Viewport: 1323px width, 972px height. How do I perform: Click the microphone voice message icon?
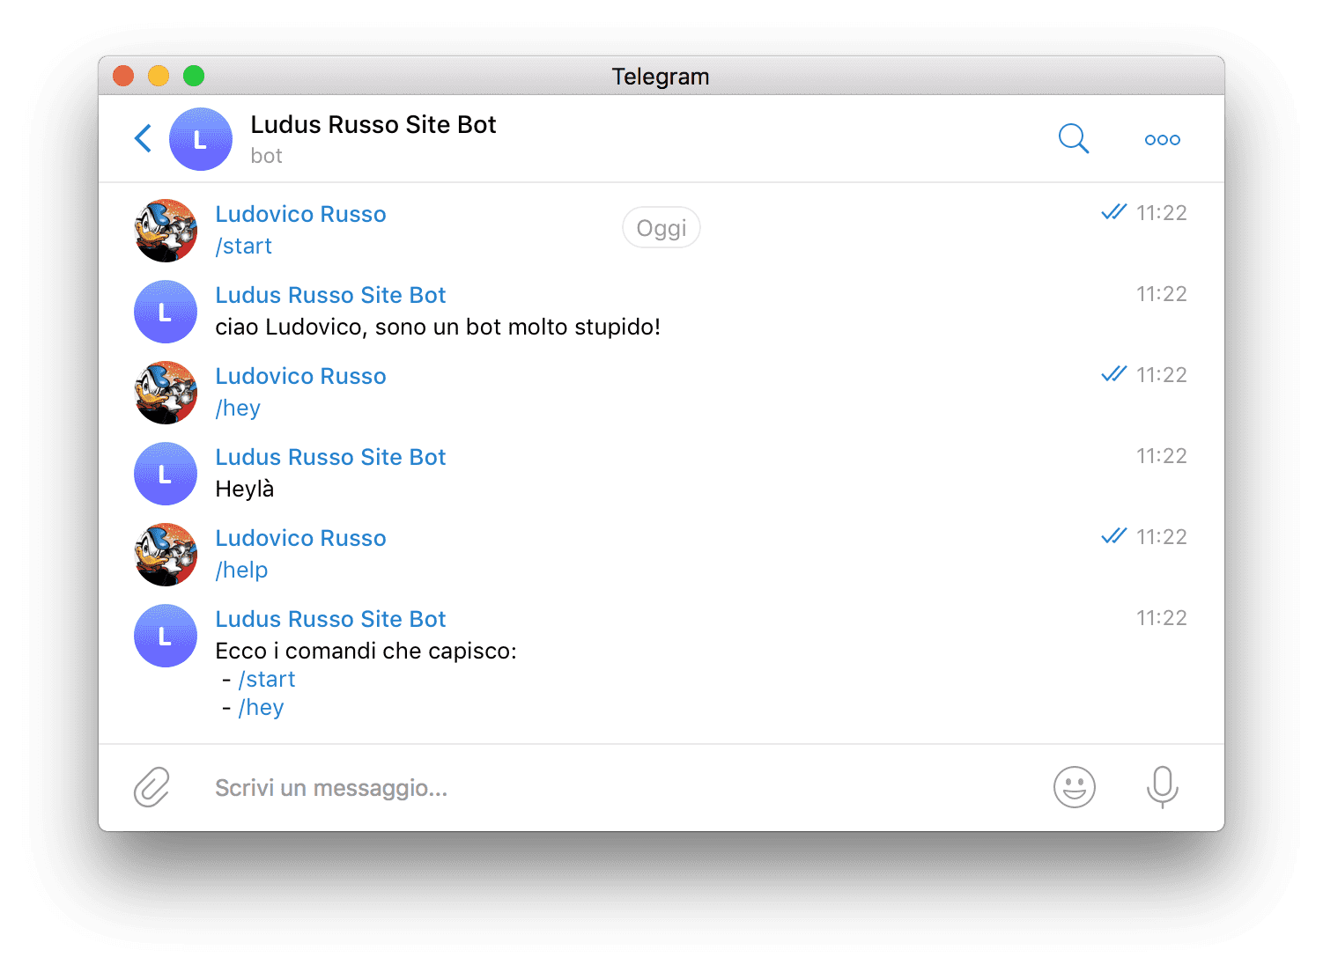coord(1162,787)
